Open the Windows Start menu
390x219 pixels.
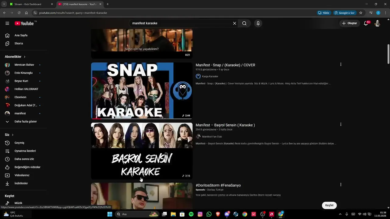[x=110, y=214]
